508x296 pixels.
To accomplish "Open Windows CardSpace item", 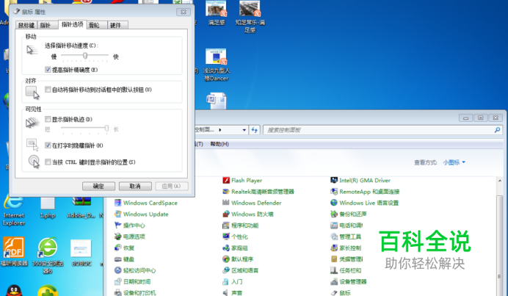I will point(146,203).
